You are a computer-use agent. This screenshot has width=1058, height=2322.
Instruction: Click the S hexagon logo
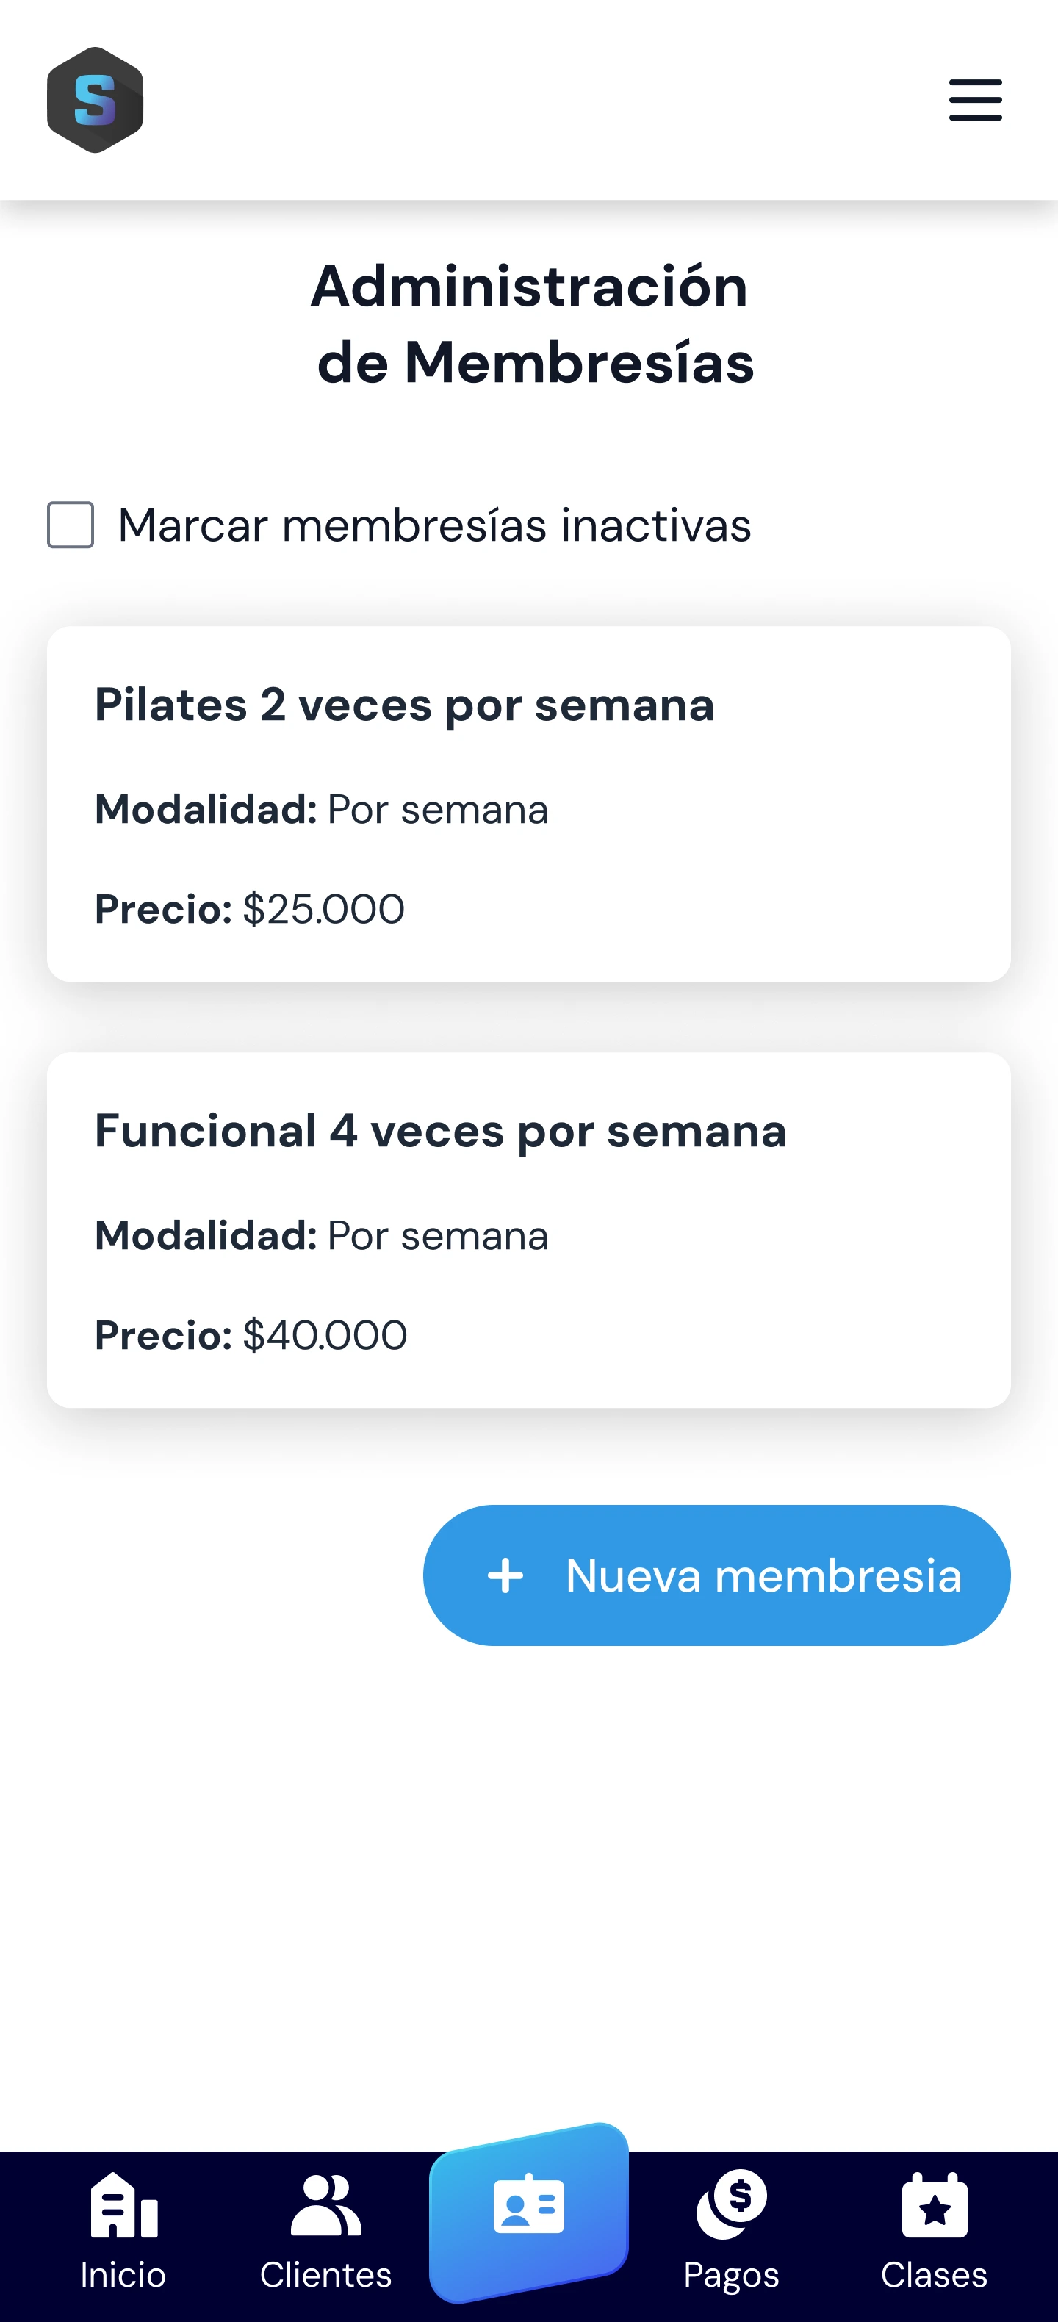point(95,100)
